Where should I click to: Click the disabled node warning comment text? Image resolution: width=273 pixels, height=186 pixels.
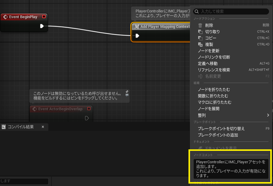77,96
